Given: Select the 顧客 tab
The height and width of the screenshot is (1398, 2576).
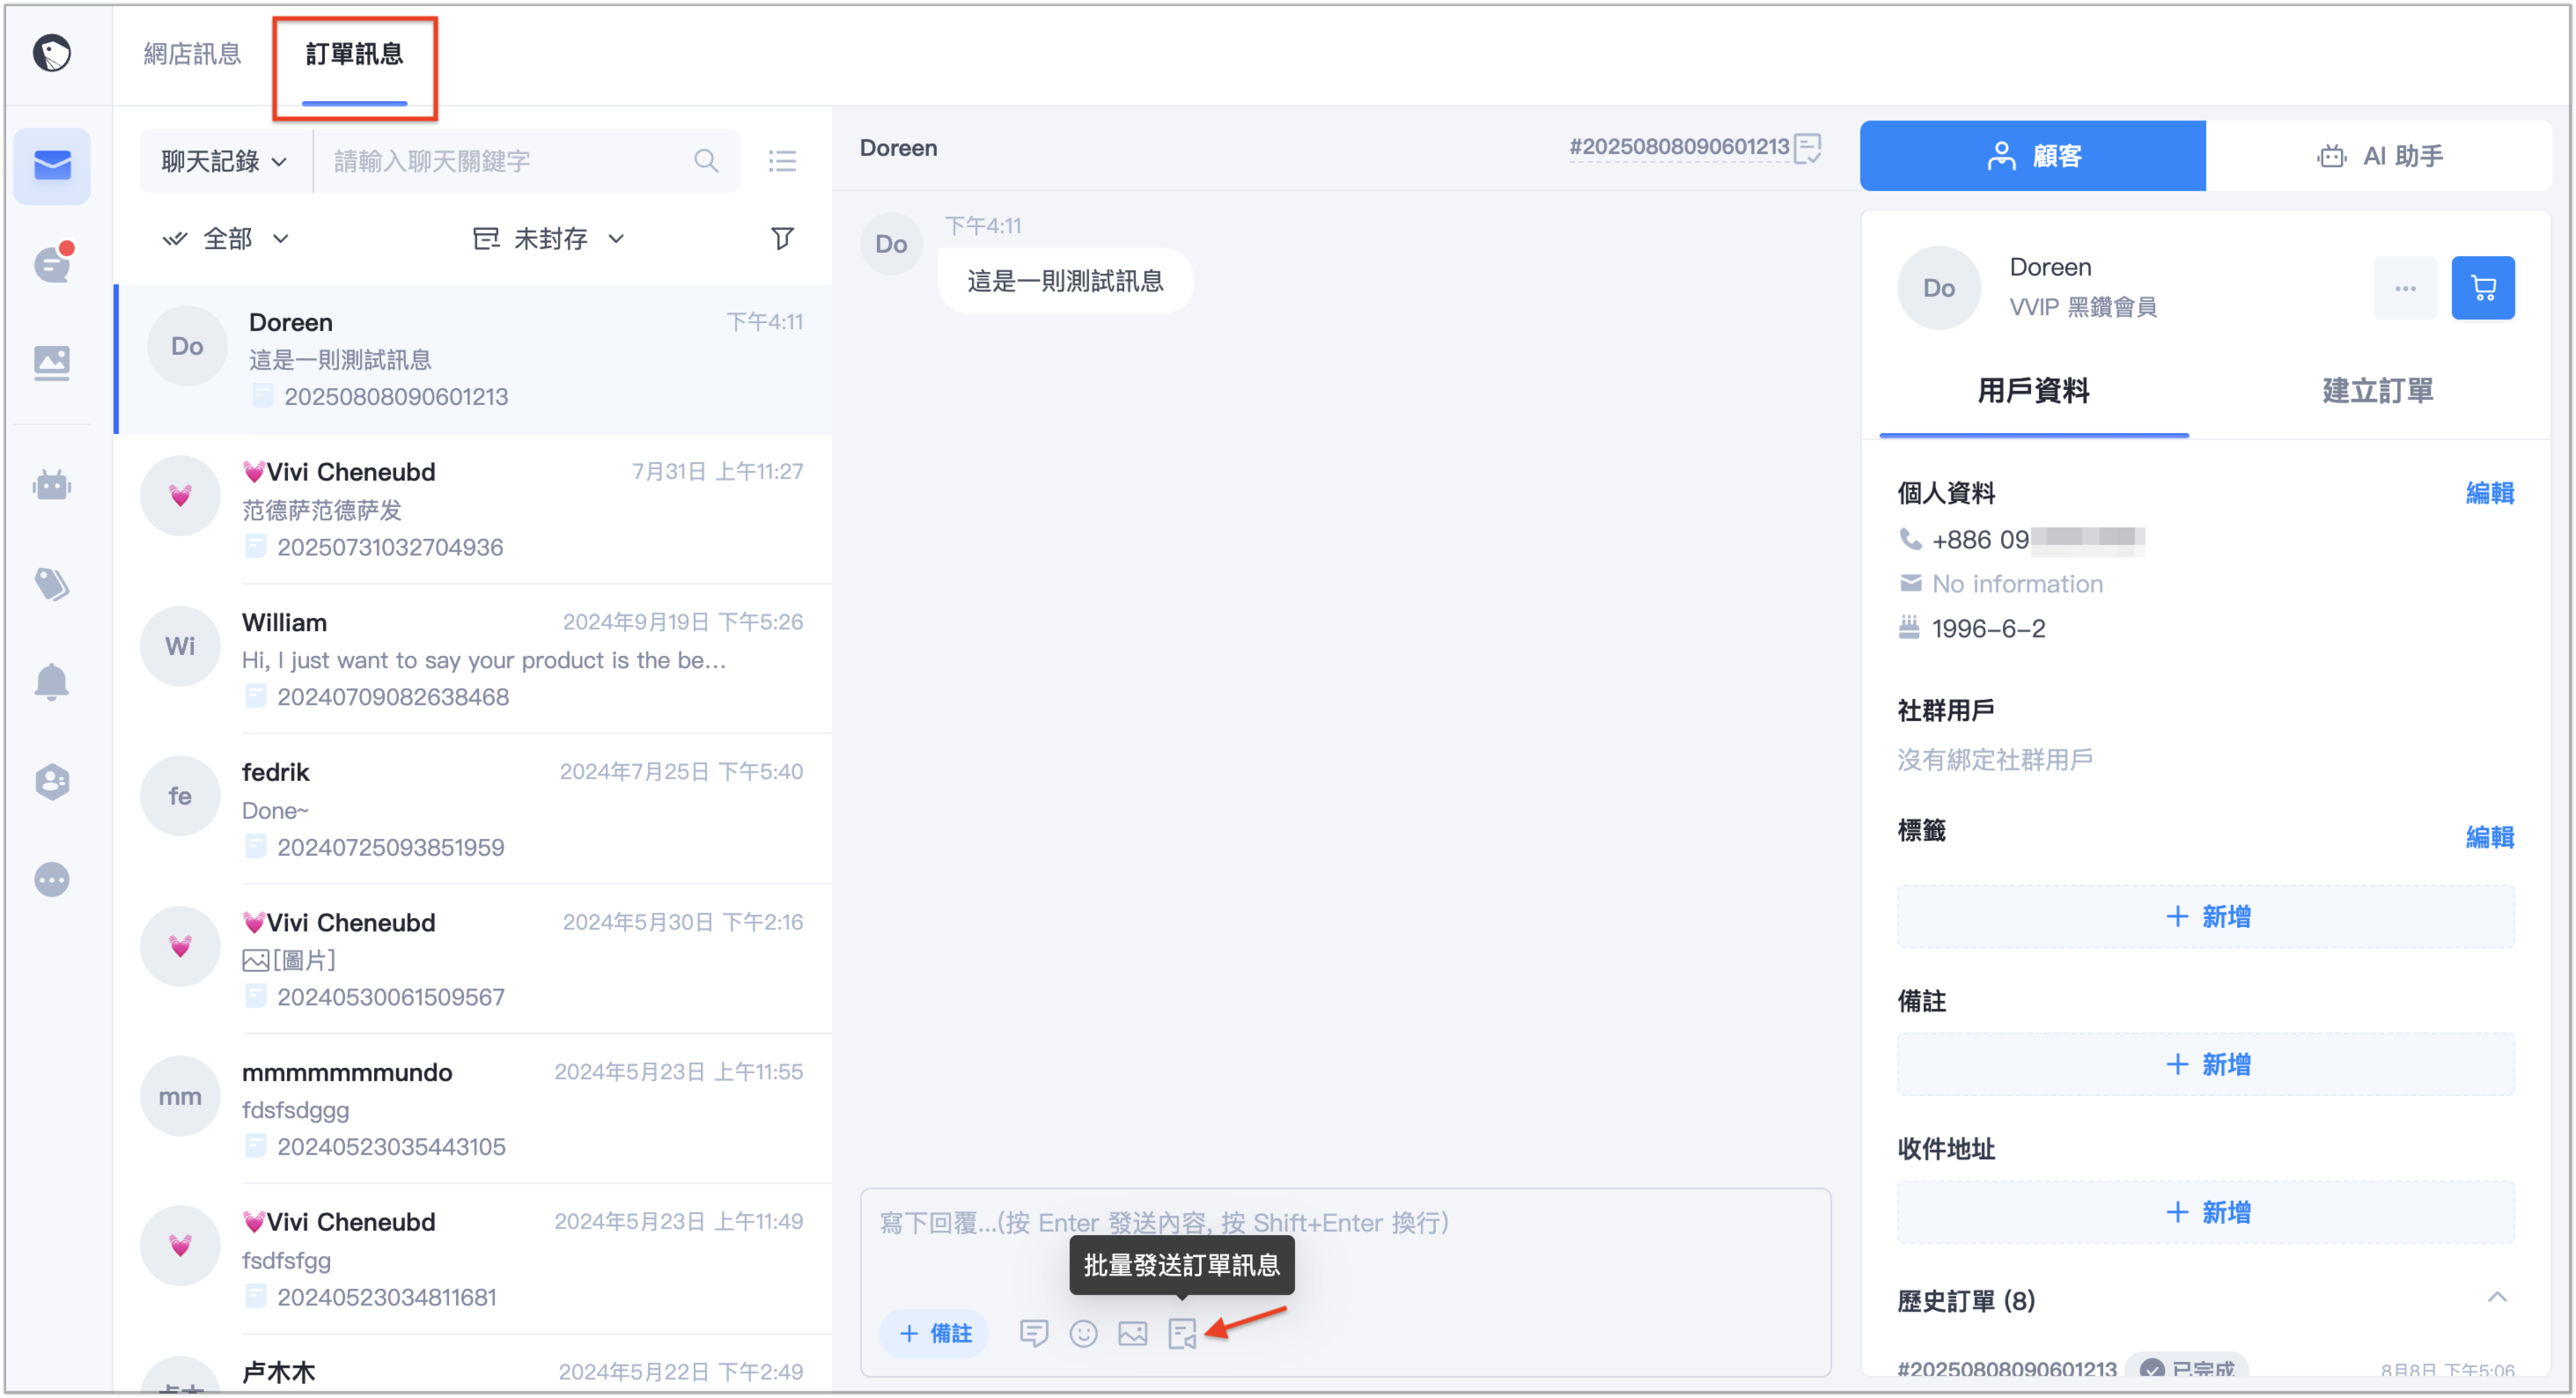Looking at the screenshot, I should pyautogui.click(x=2032, y=156).
